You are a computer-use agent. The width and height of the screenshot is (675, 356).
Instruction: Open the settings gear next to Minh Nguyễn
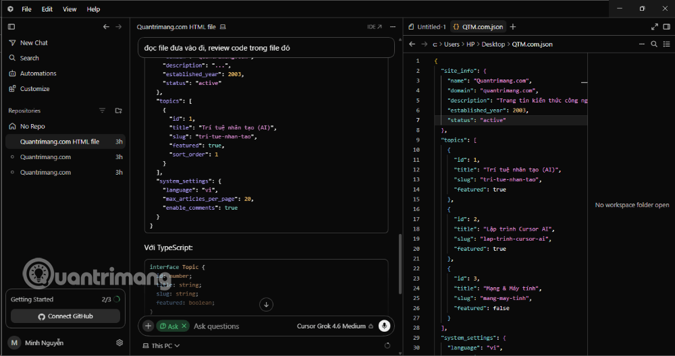coord(119,343)
